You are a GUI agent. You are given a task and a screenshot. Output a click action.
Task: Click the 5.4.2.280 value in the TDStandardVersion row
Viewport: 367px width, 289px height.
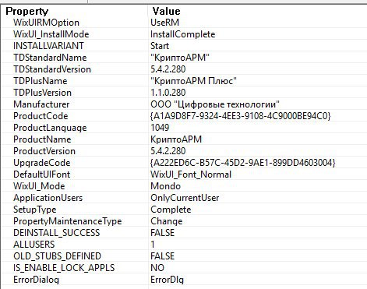[x=168, y=69]
